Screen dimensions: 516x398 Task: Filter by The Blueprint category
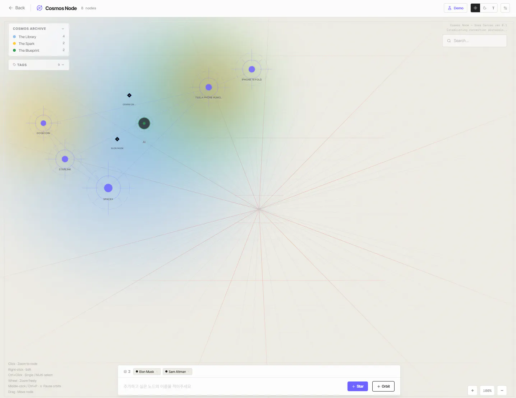coord(39,50)
